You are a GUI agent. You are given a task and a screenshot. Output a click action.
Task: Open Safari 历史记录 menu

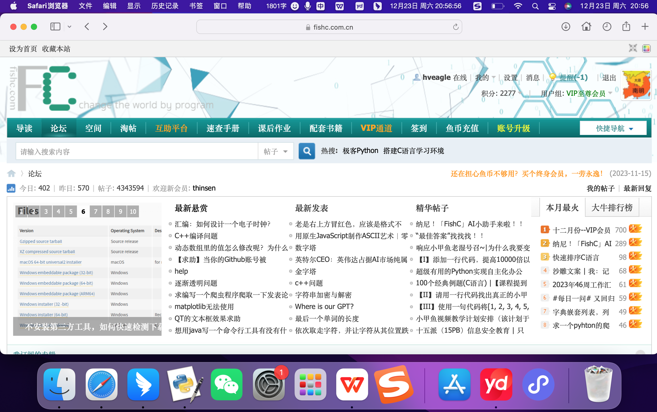[x=165, y=6]
